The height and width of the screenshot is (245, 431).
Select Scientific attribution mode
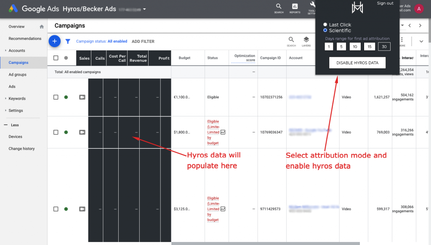[325, 30]
